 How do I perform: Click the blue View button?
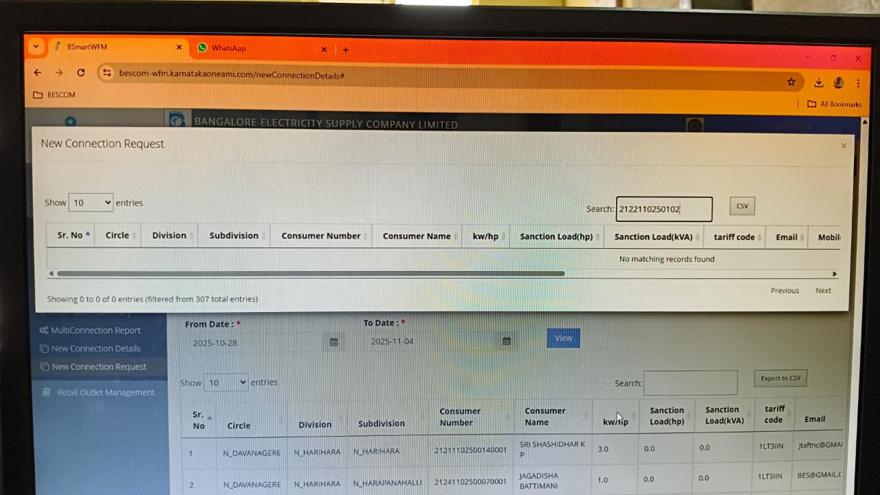click(564, 338)
